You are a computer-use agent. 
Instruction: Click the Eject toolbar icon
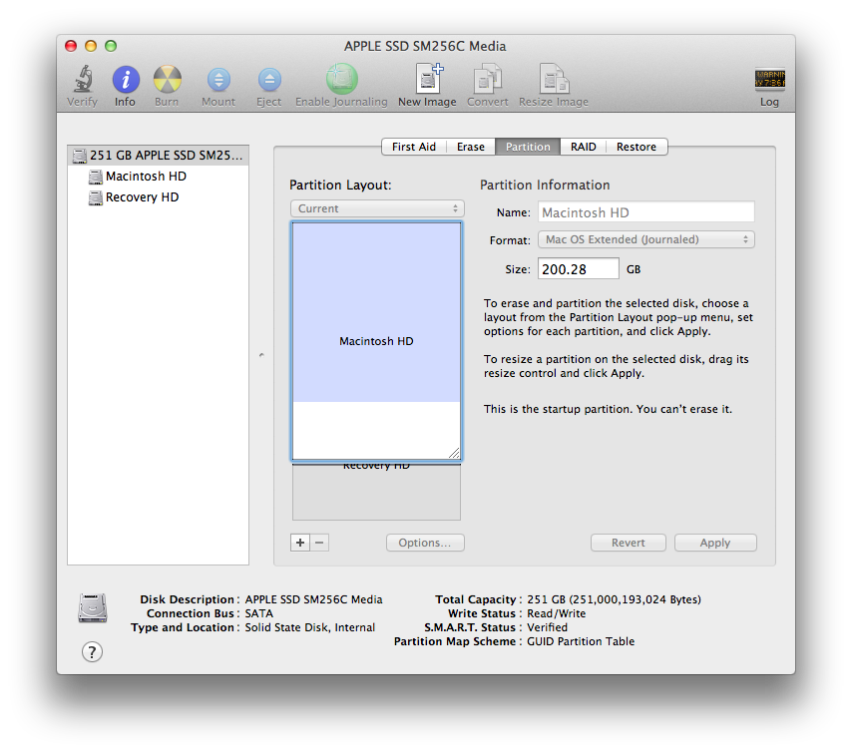[269, 80]
